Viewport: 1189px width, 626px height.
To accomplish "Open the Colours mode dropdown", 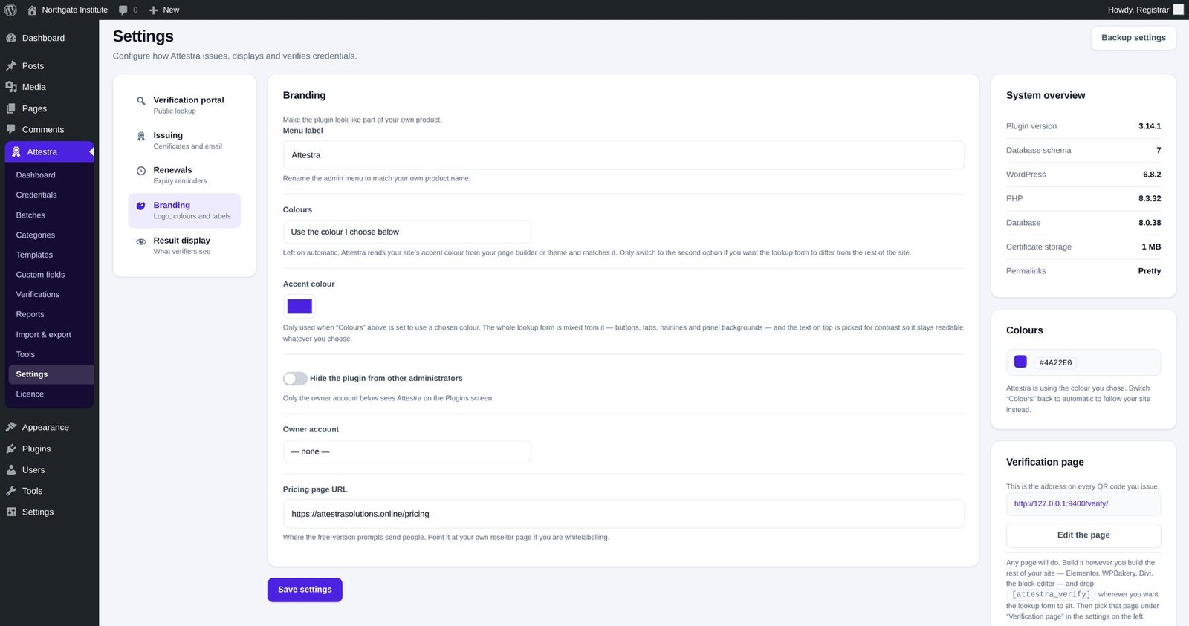I will click(407, 232).
